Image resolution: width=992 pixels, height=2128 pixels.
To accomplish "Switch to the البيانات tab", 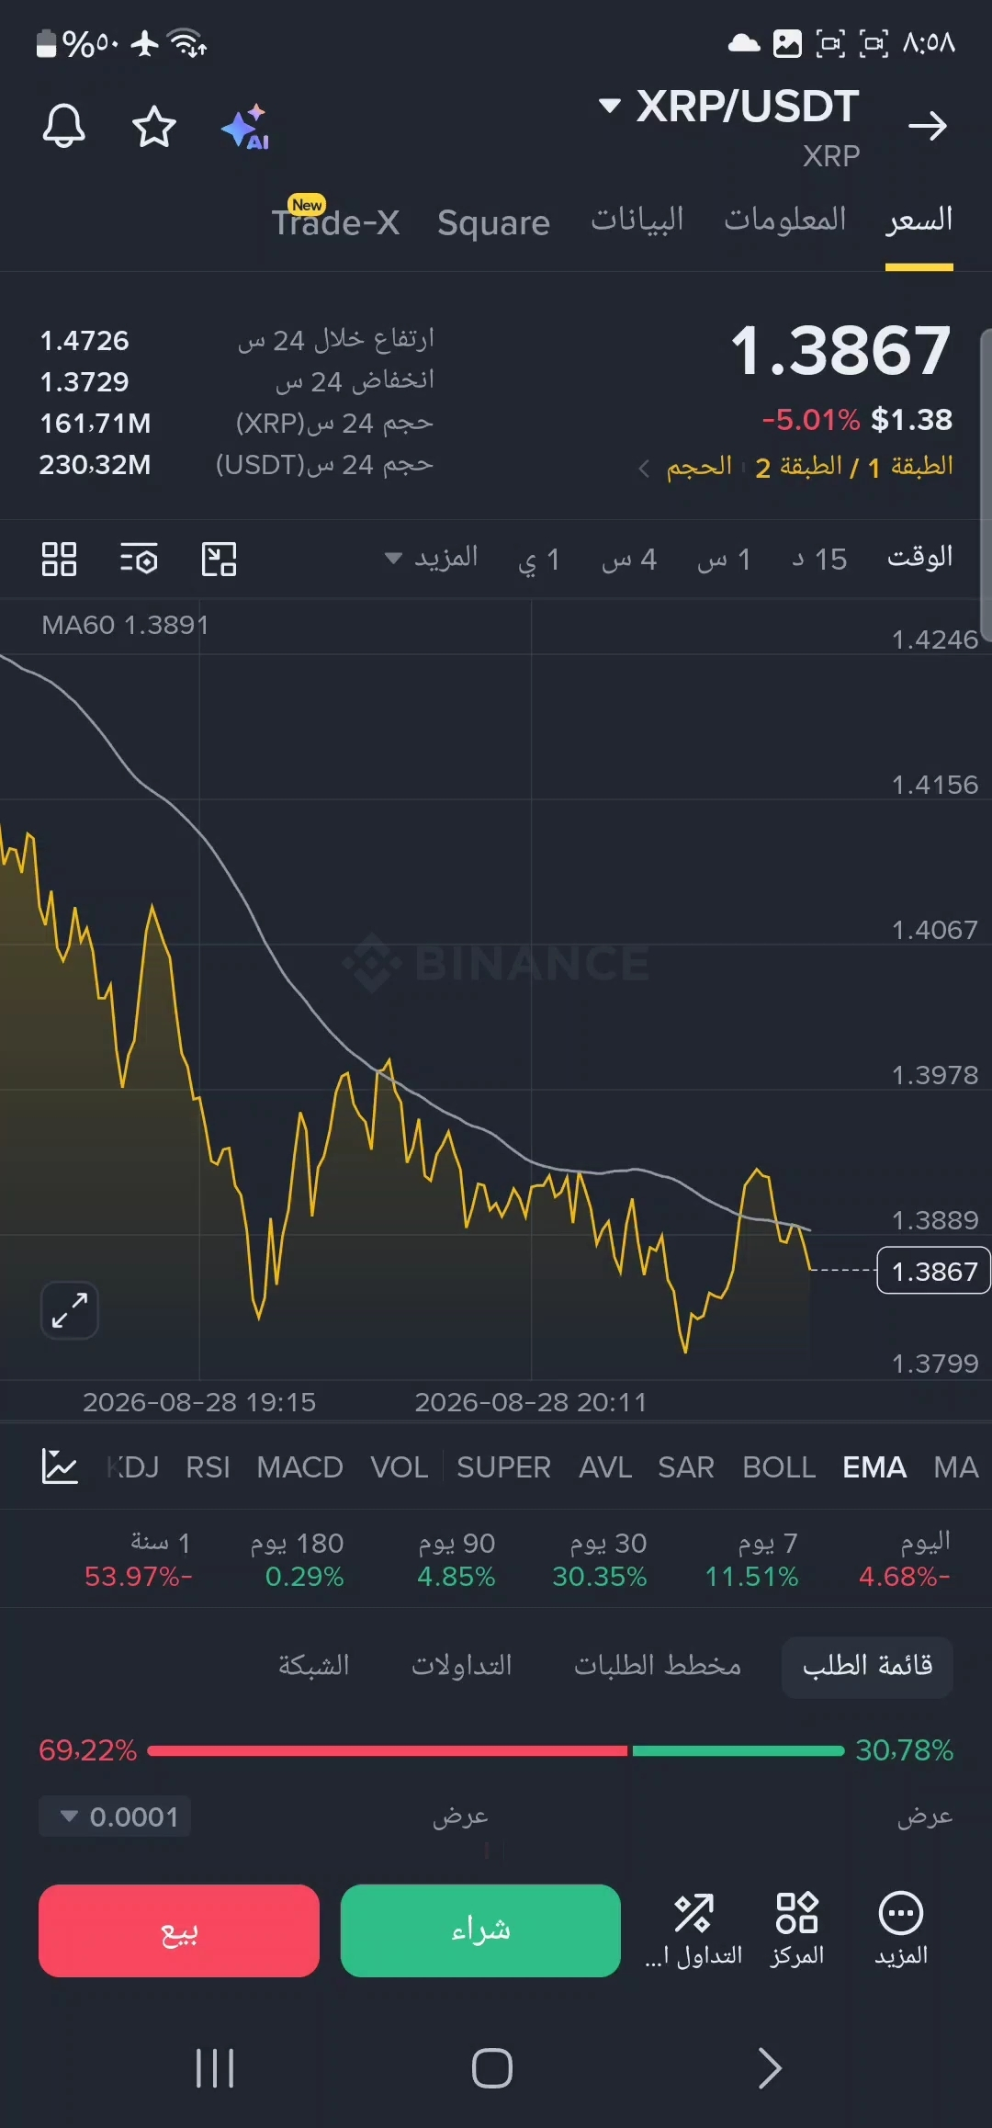I will pos(637,221).
